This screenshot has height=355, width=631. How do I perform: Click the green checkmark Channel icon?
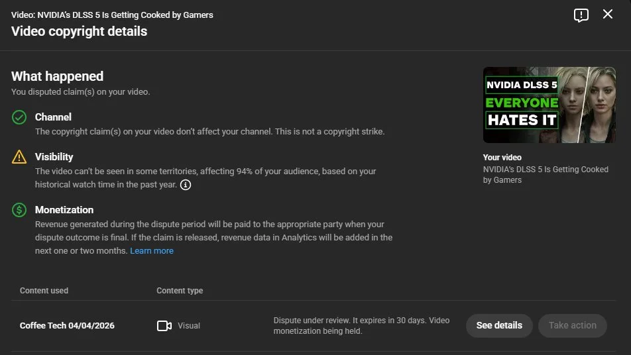[x=19, y=117]
